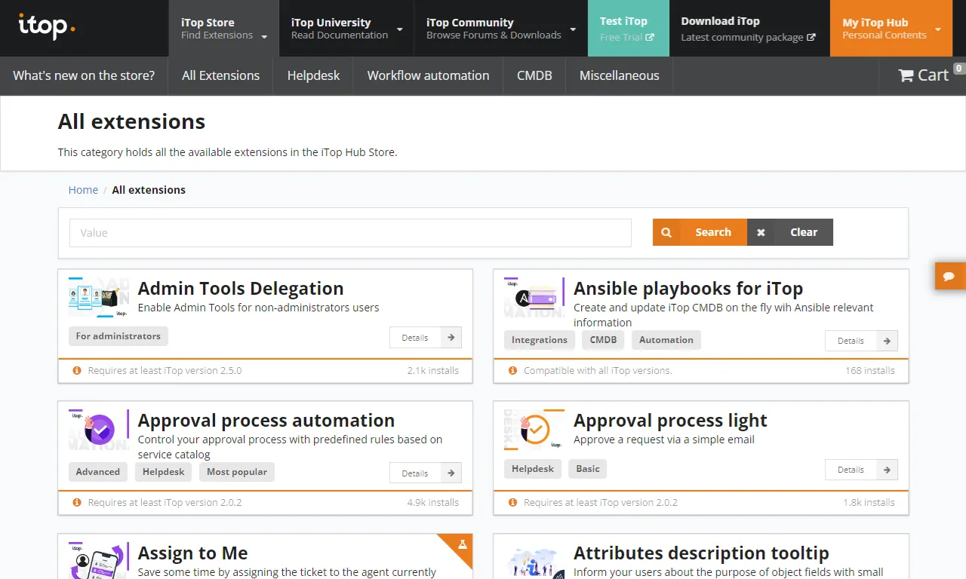Image resolution: width=966 pixels, height=579 pixels.
Task: Click Attributes description tooltip thumbnail
Action: [534, 560]
